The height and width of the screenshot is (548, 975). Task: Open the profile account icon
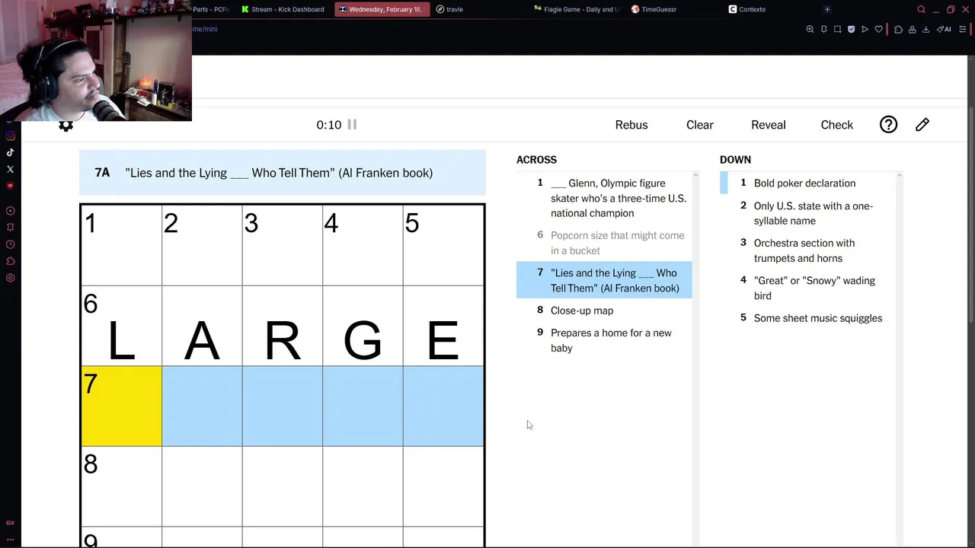(912, 29)
